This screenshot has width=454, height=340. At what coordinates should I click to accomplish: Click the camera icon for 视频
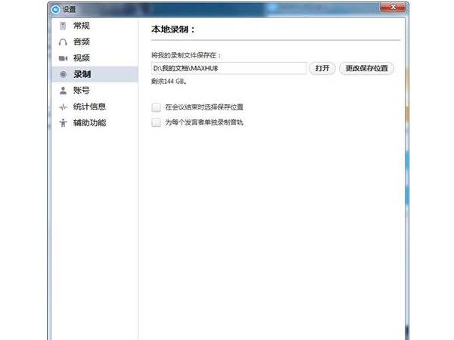point(63,58)
